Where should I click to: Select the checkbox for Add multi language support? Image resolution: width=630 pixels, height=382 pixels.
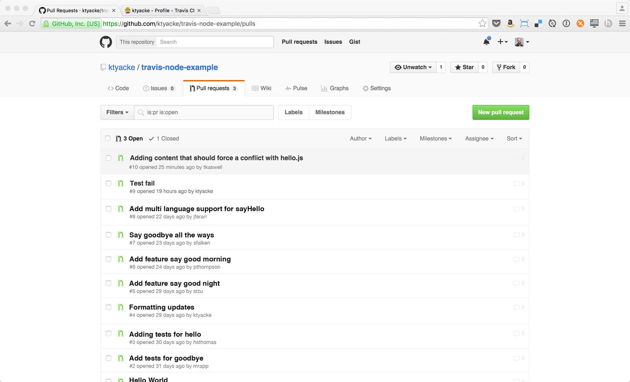(x=109, y=209)
